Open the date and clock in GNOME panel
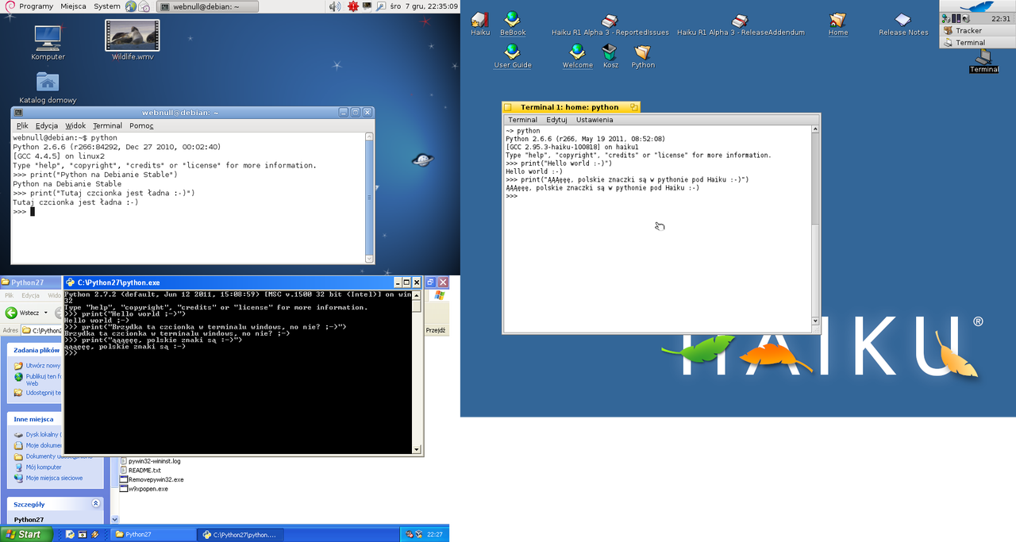Screen dimensions: 1016x542 [424, 6]
